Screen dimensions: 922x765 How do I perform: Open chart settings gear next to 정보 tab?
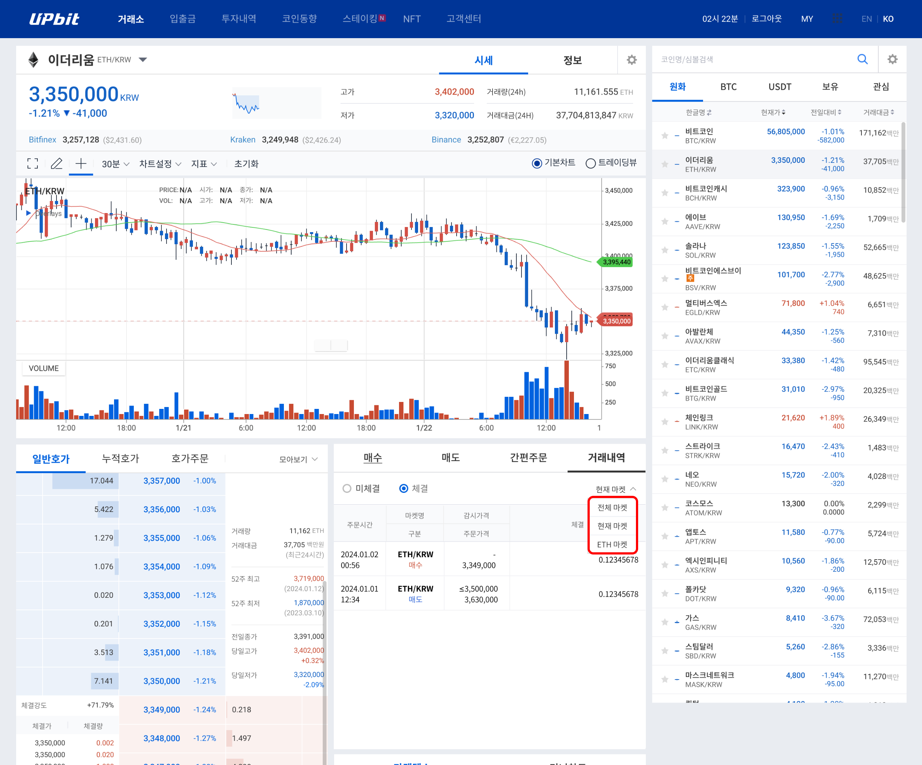point(631,60)
